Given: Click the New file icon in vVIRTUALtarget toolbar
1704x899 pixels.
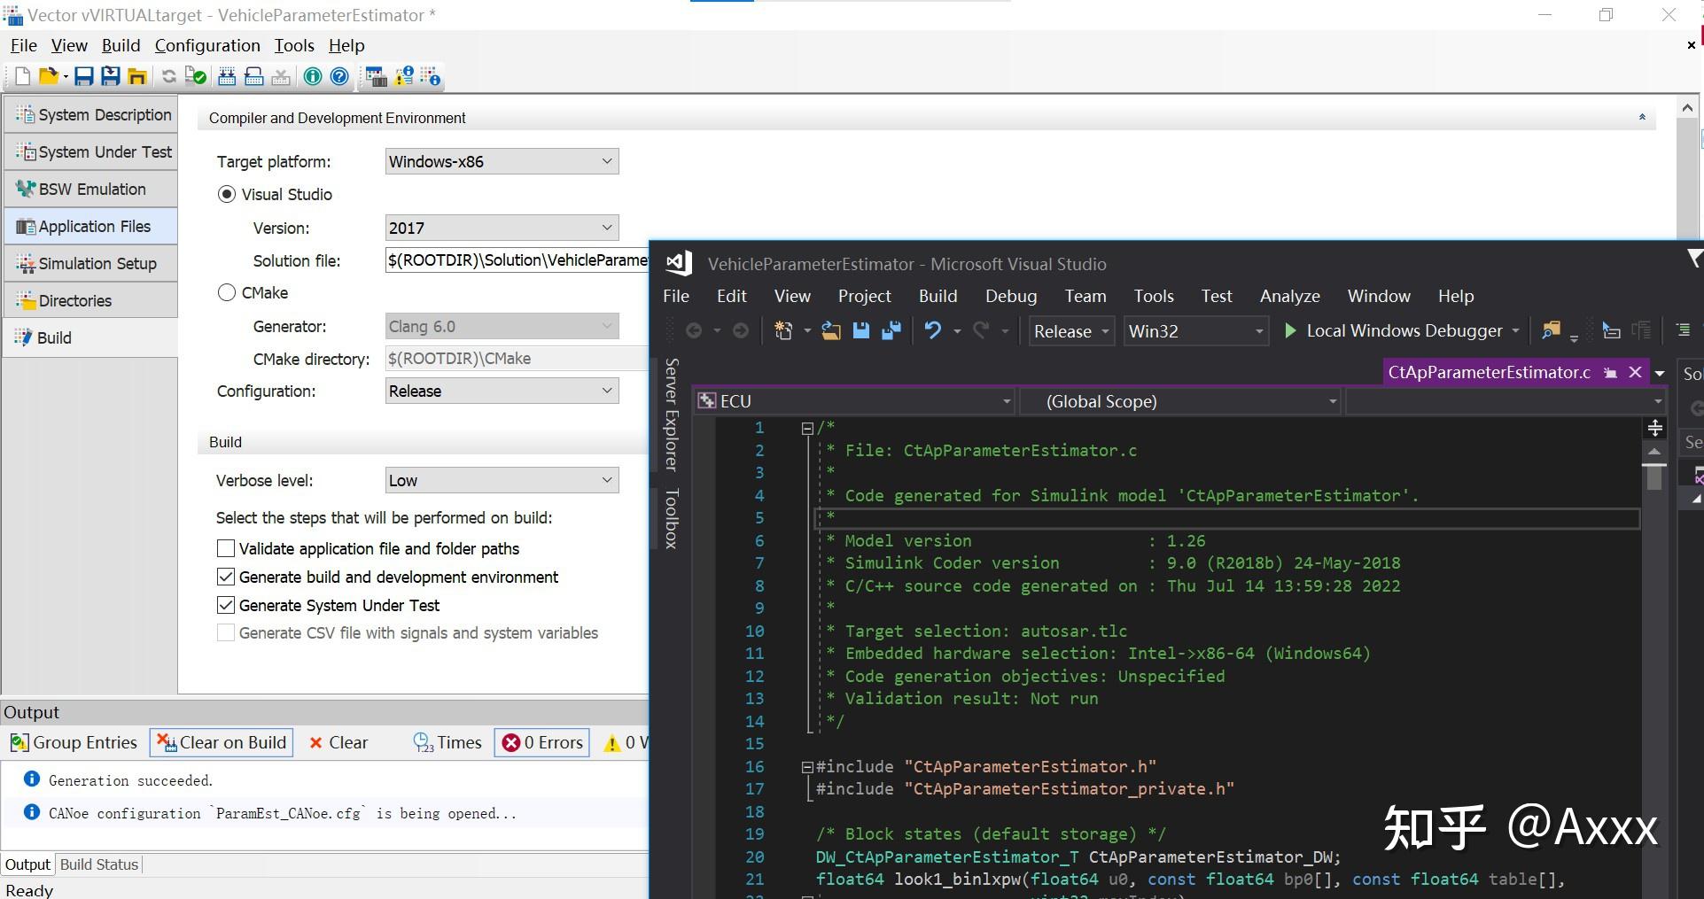Looking at the screenshot, I should 23,76.
